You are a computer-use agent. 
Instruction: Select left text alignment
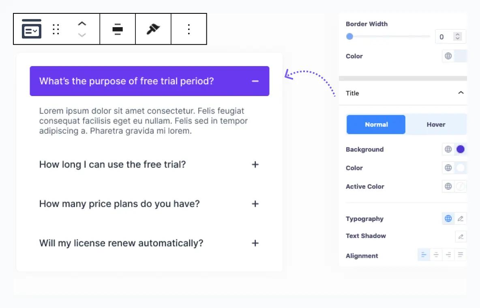pyautogui.click(x=424, y=255)
